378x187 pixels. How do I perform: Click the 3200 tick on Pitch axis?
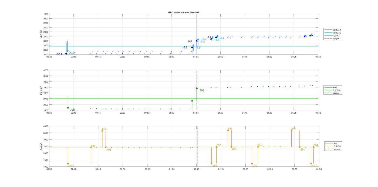pyautogui.click(x=46, y=70)
